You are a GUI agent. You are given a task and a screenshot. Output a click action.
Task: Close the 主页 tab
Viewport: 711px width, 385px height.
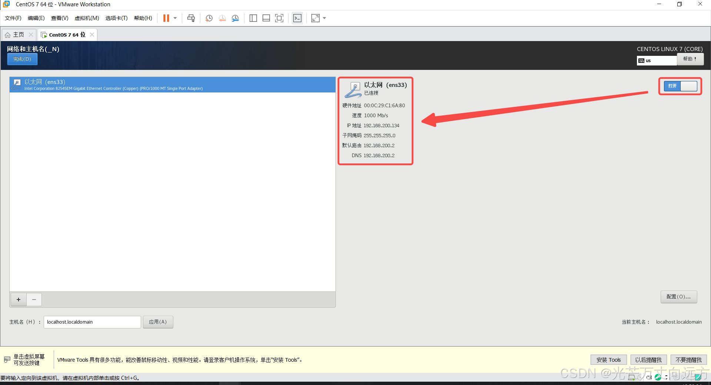(31, 34)
